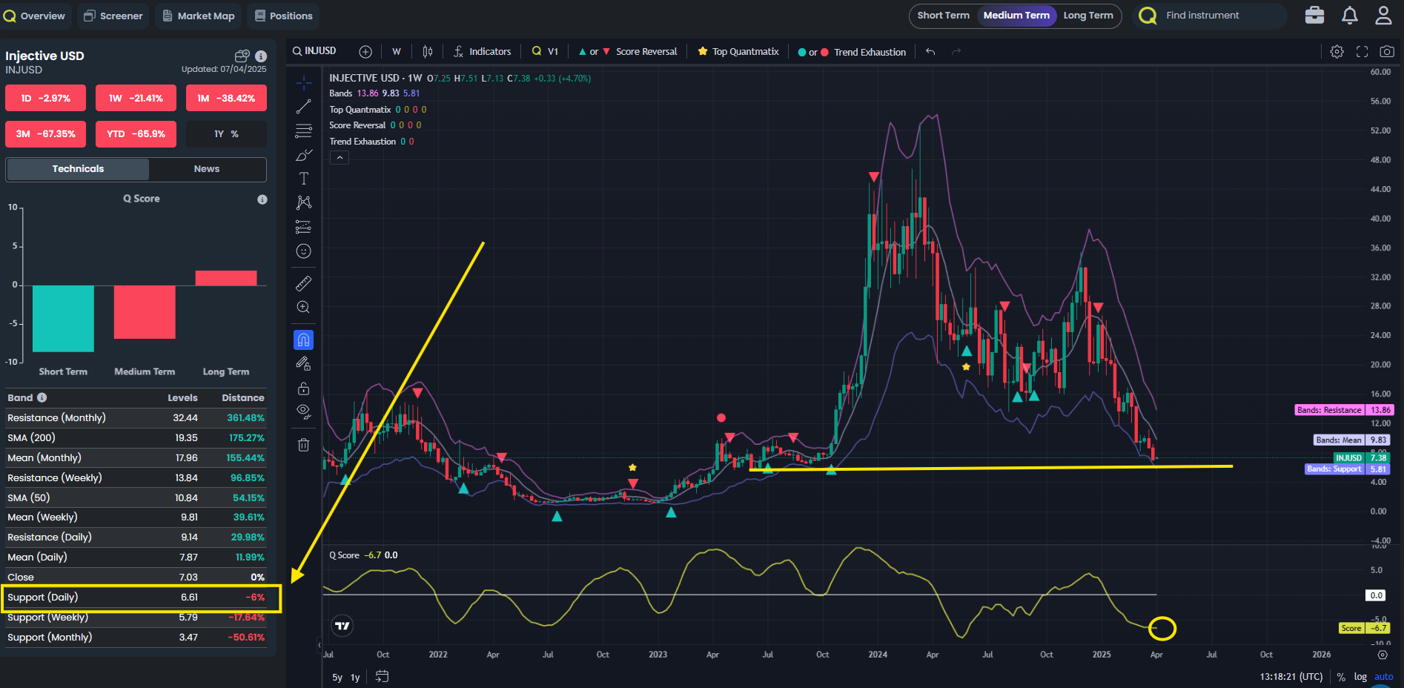Open chart settings gear

point(1337,51)
